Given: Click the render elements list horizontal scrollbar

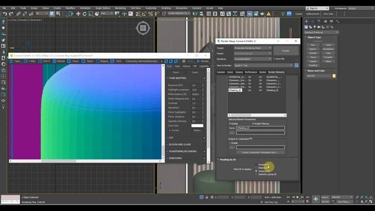Looking at the screenshot, I should click(257, 115).
